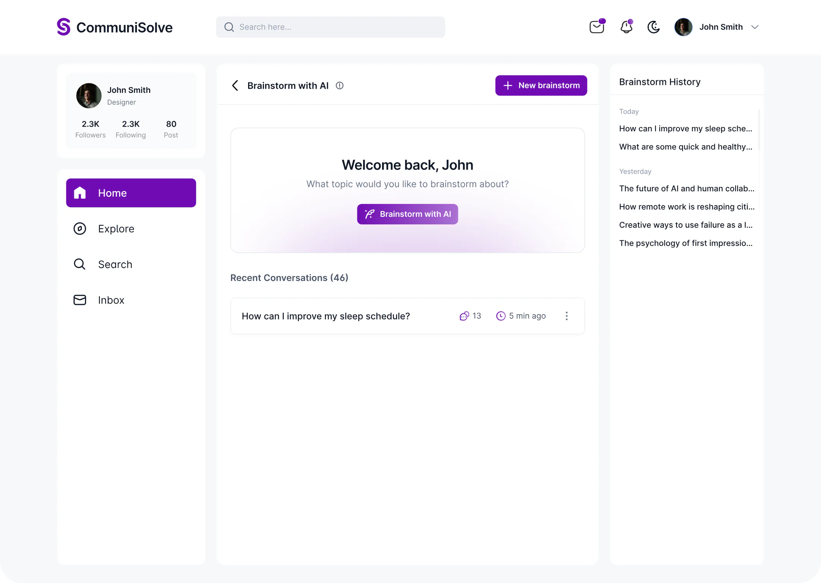Viewport: 821px width, 583px height.
Task: Click the Inbox envelope icon
Action: (80, 300)
